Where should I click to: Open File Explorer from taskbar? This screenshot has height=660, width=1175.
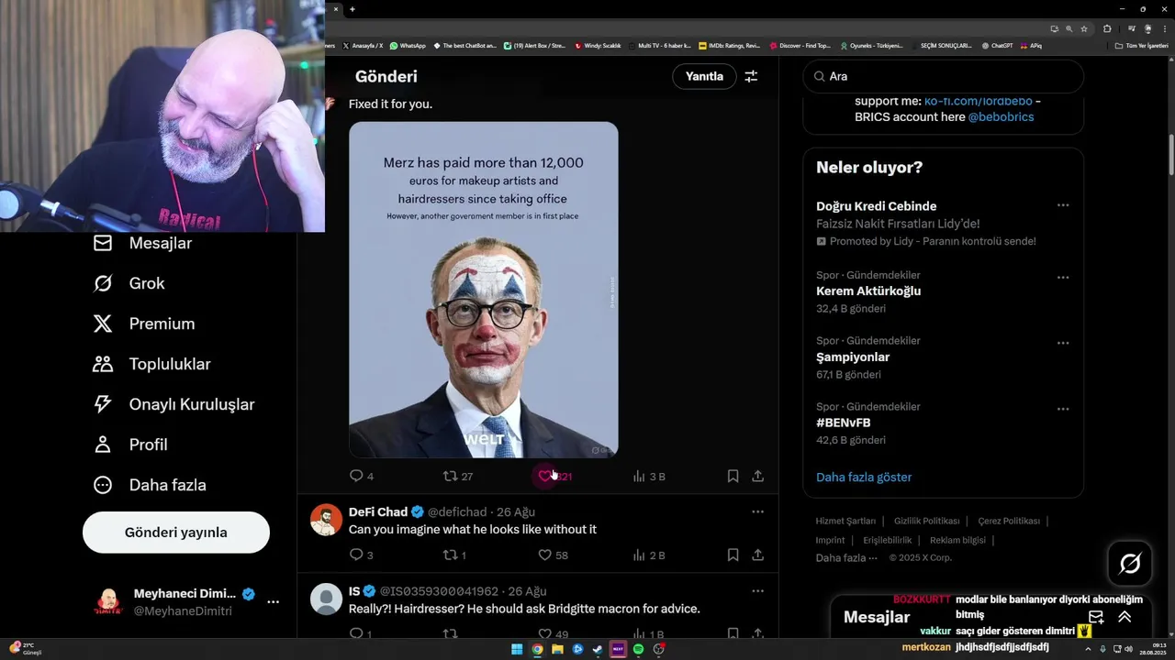pyautogui.click(x=557, y=649)
